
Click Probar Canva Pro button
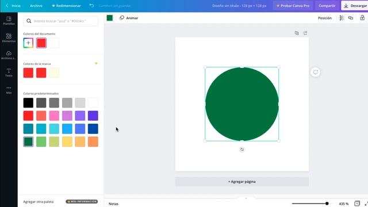click(293, 6)
